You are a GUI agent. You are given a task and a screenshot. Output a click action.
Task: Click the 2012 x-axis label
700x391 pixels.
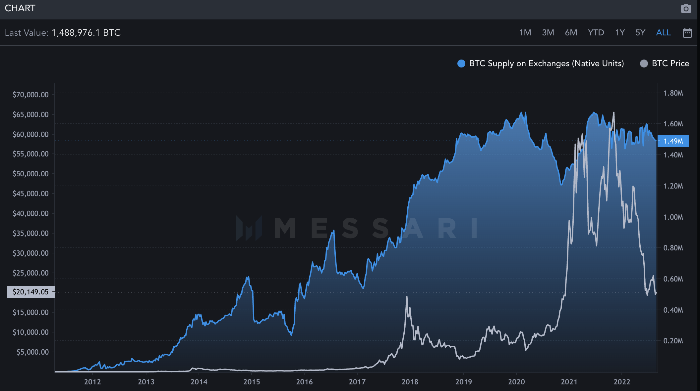click(x=92, y=382)
